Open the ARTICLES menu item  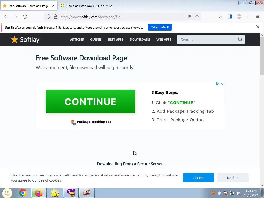pyautogui.click(x=77, y=39)
